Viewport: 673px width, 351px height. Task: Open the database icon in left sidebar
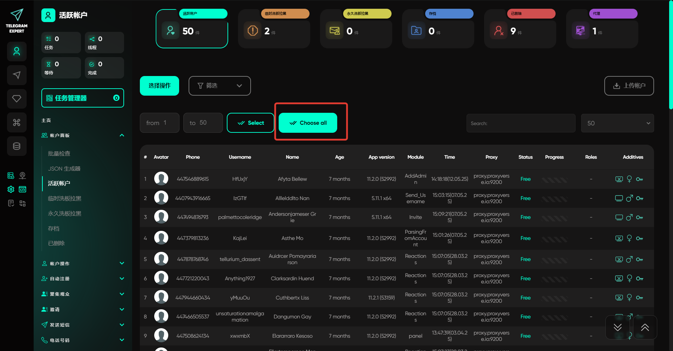point(16,146)
